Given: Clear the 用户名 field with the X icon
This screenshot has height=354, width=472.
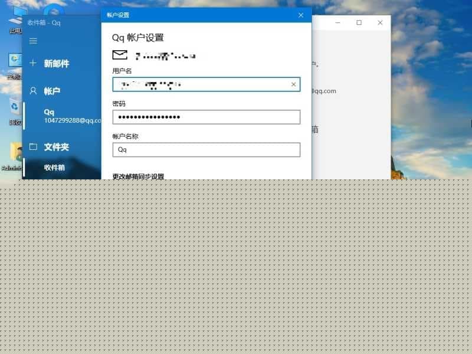Looking at the screenshot, I should 293,84.
